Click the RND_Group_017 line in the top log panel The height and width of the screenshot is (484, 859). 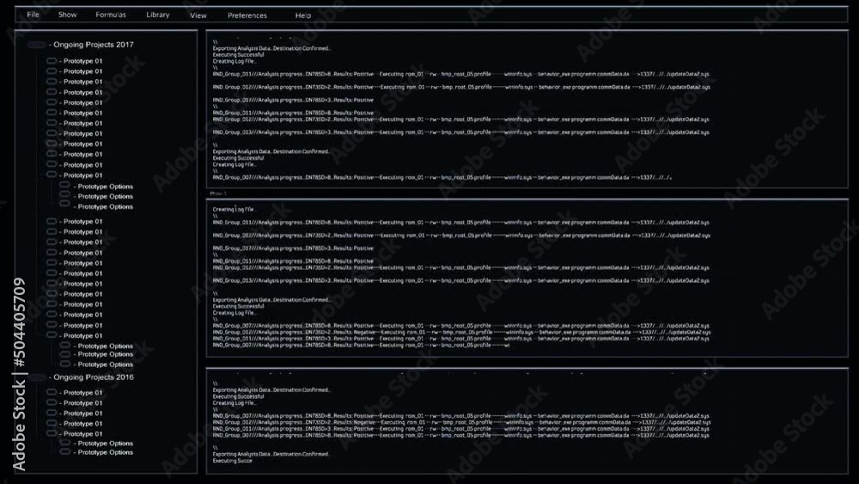pyautogui.click(x=293, y=101)
